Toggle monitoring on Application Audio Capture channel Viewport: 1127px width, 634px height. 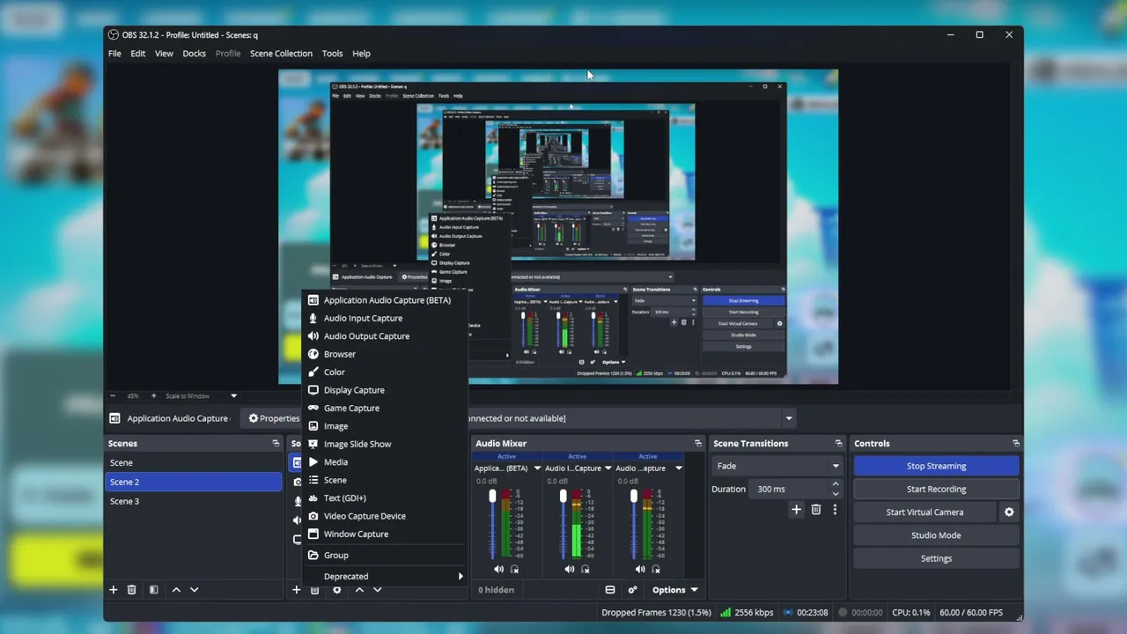515,570
